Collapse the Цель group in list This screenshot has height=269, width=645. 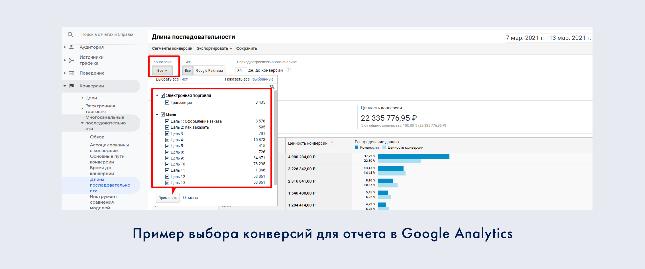pos(157,115)
